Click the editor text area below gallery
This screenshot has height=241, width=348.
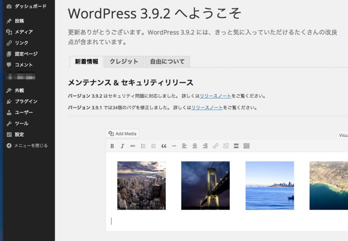pyautogui.click(x=227, y=221)
